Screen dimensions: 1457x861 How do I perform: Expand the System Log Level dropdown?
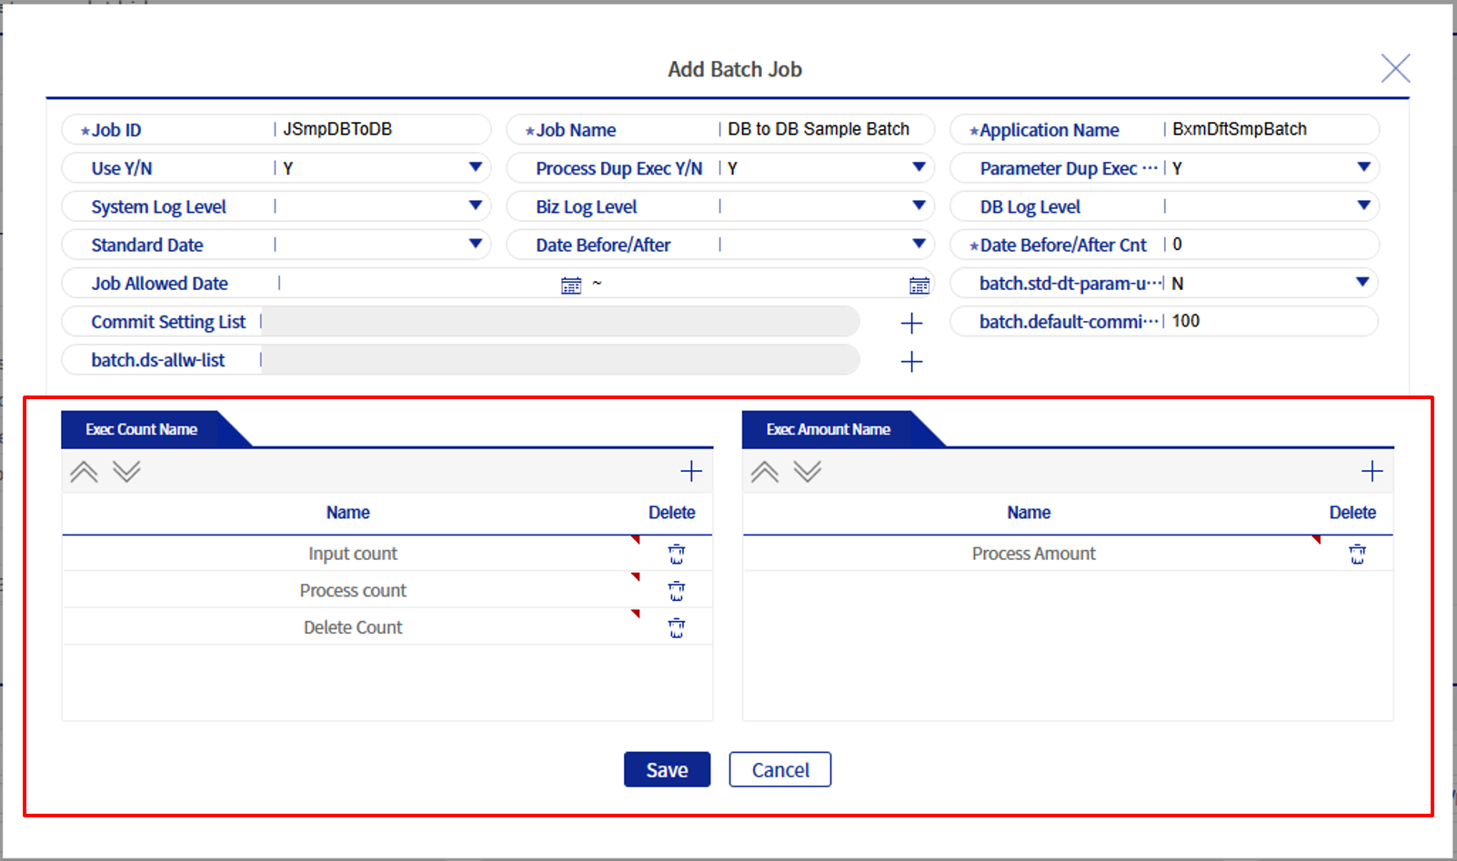[475, 206]
